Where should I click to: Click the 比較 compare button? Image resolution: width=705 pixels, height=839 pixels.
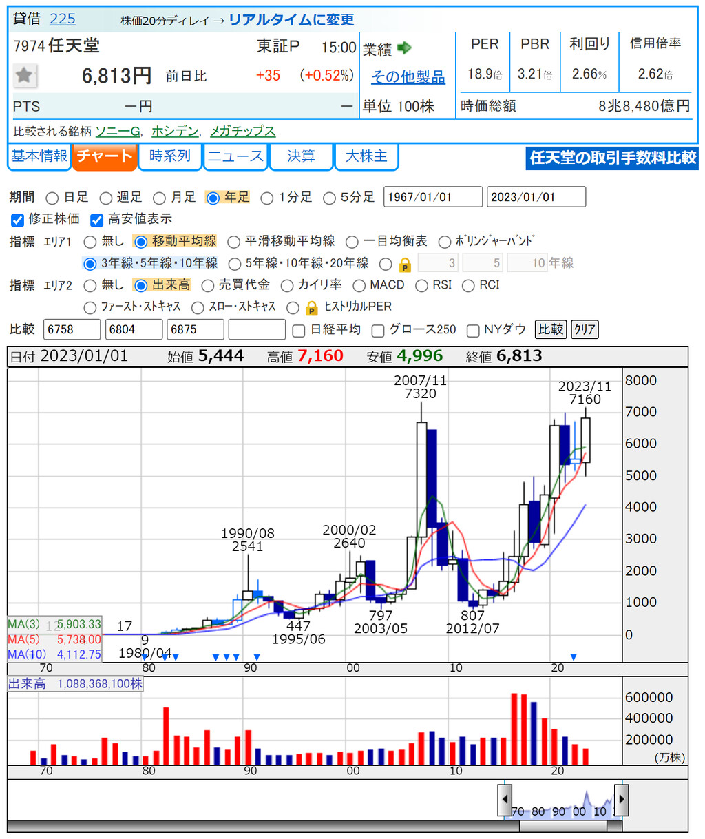(551, 329)
